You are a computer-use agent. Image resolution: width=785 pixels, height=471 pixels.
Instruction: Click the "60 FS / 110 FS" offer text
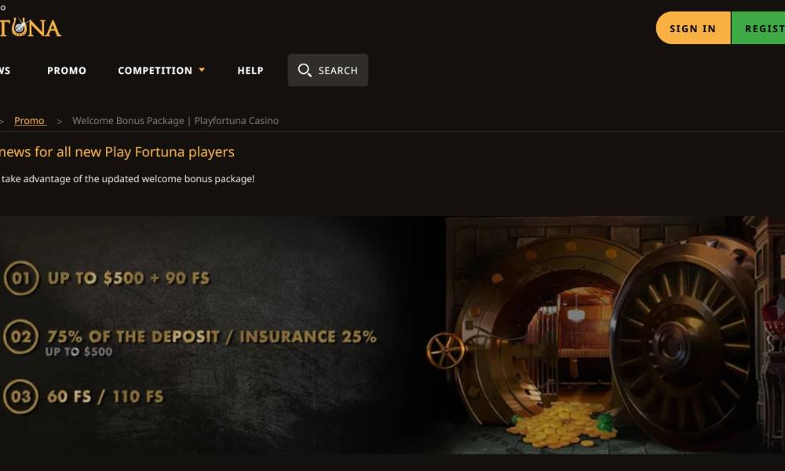click(105, 397)
